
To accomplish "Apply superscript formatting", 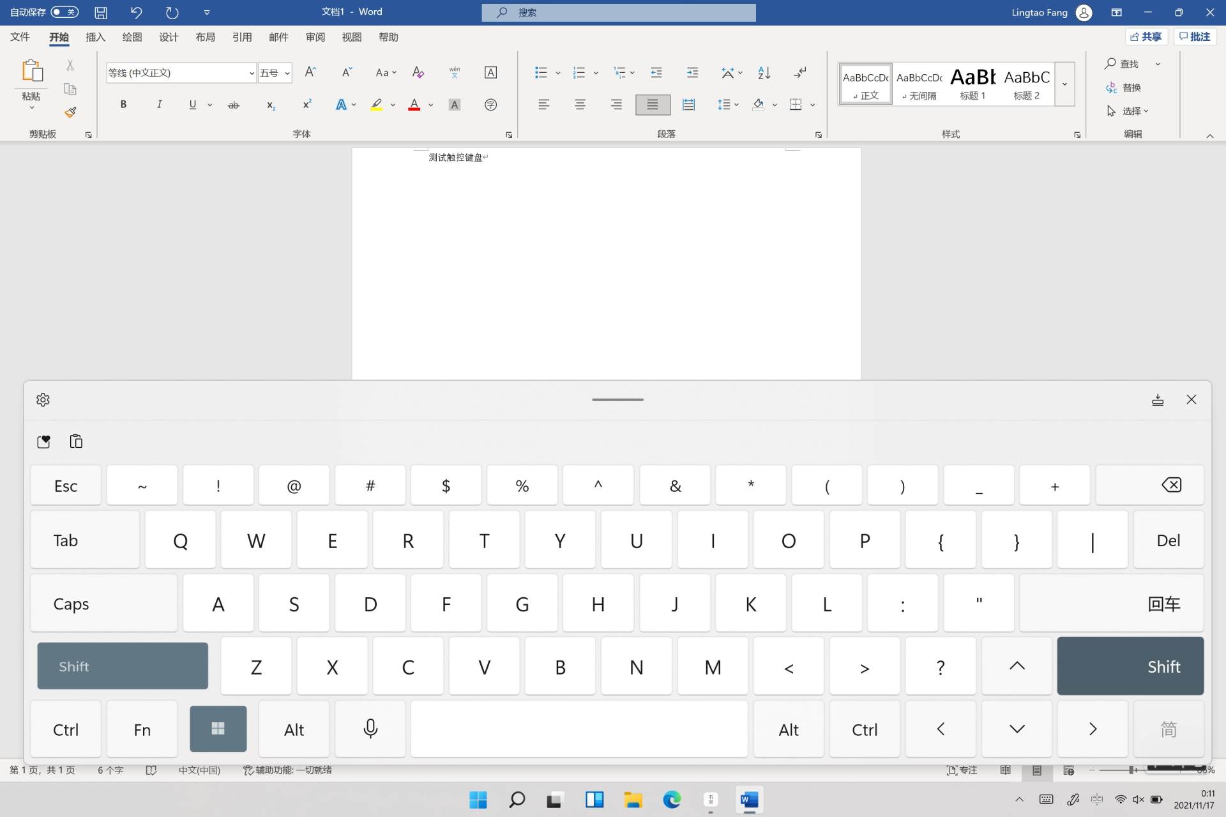I will click(x=307, y=104).
